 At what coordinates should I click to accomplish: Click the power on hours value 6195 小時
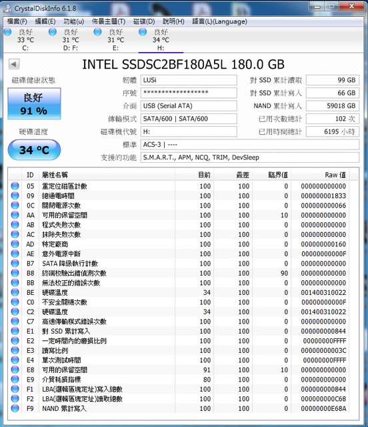point(333,131)
